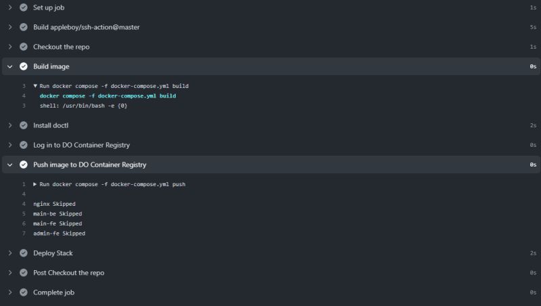Click success check icon for Build appleboy/ssh-action@master
This screenshot has width=541, height=306.
point(24,27)
